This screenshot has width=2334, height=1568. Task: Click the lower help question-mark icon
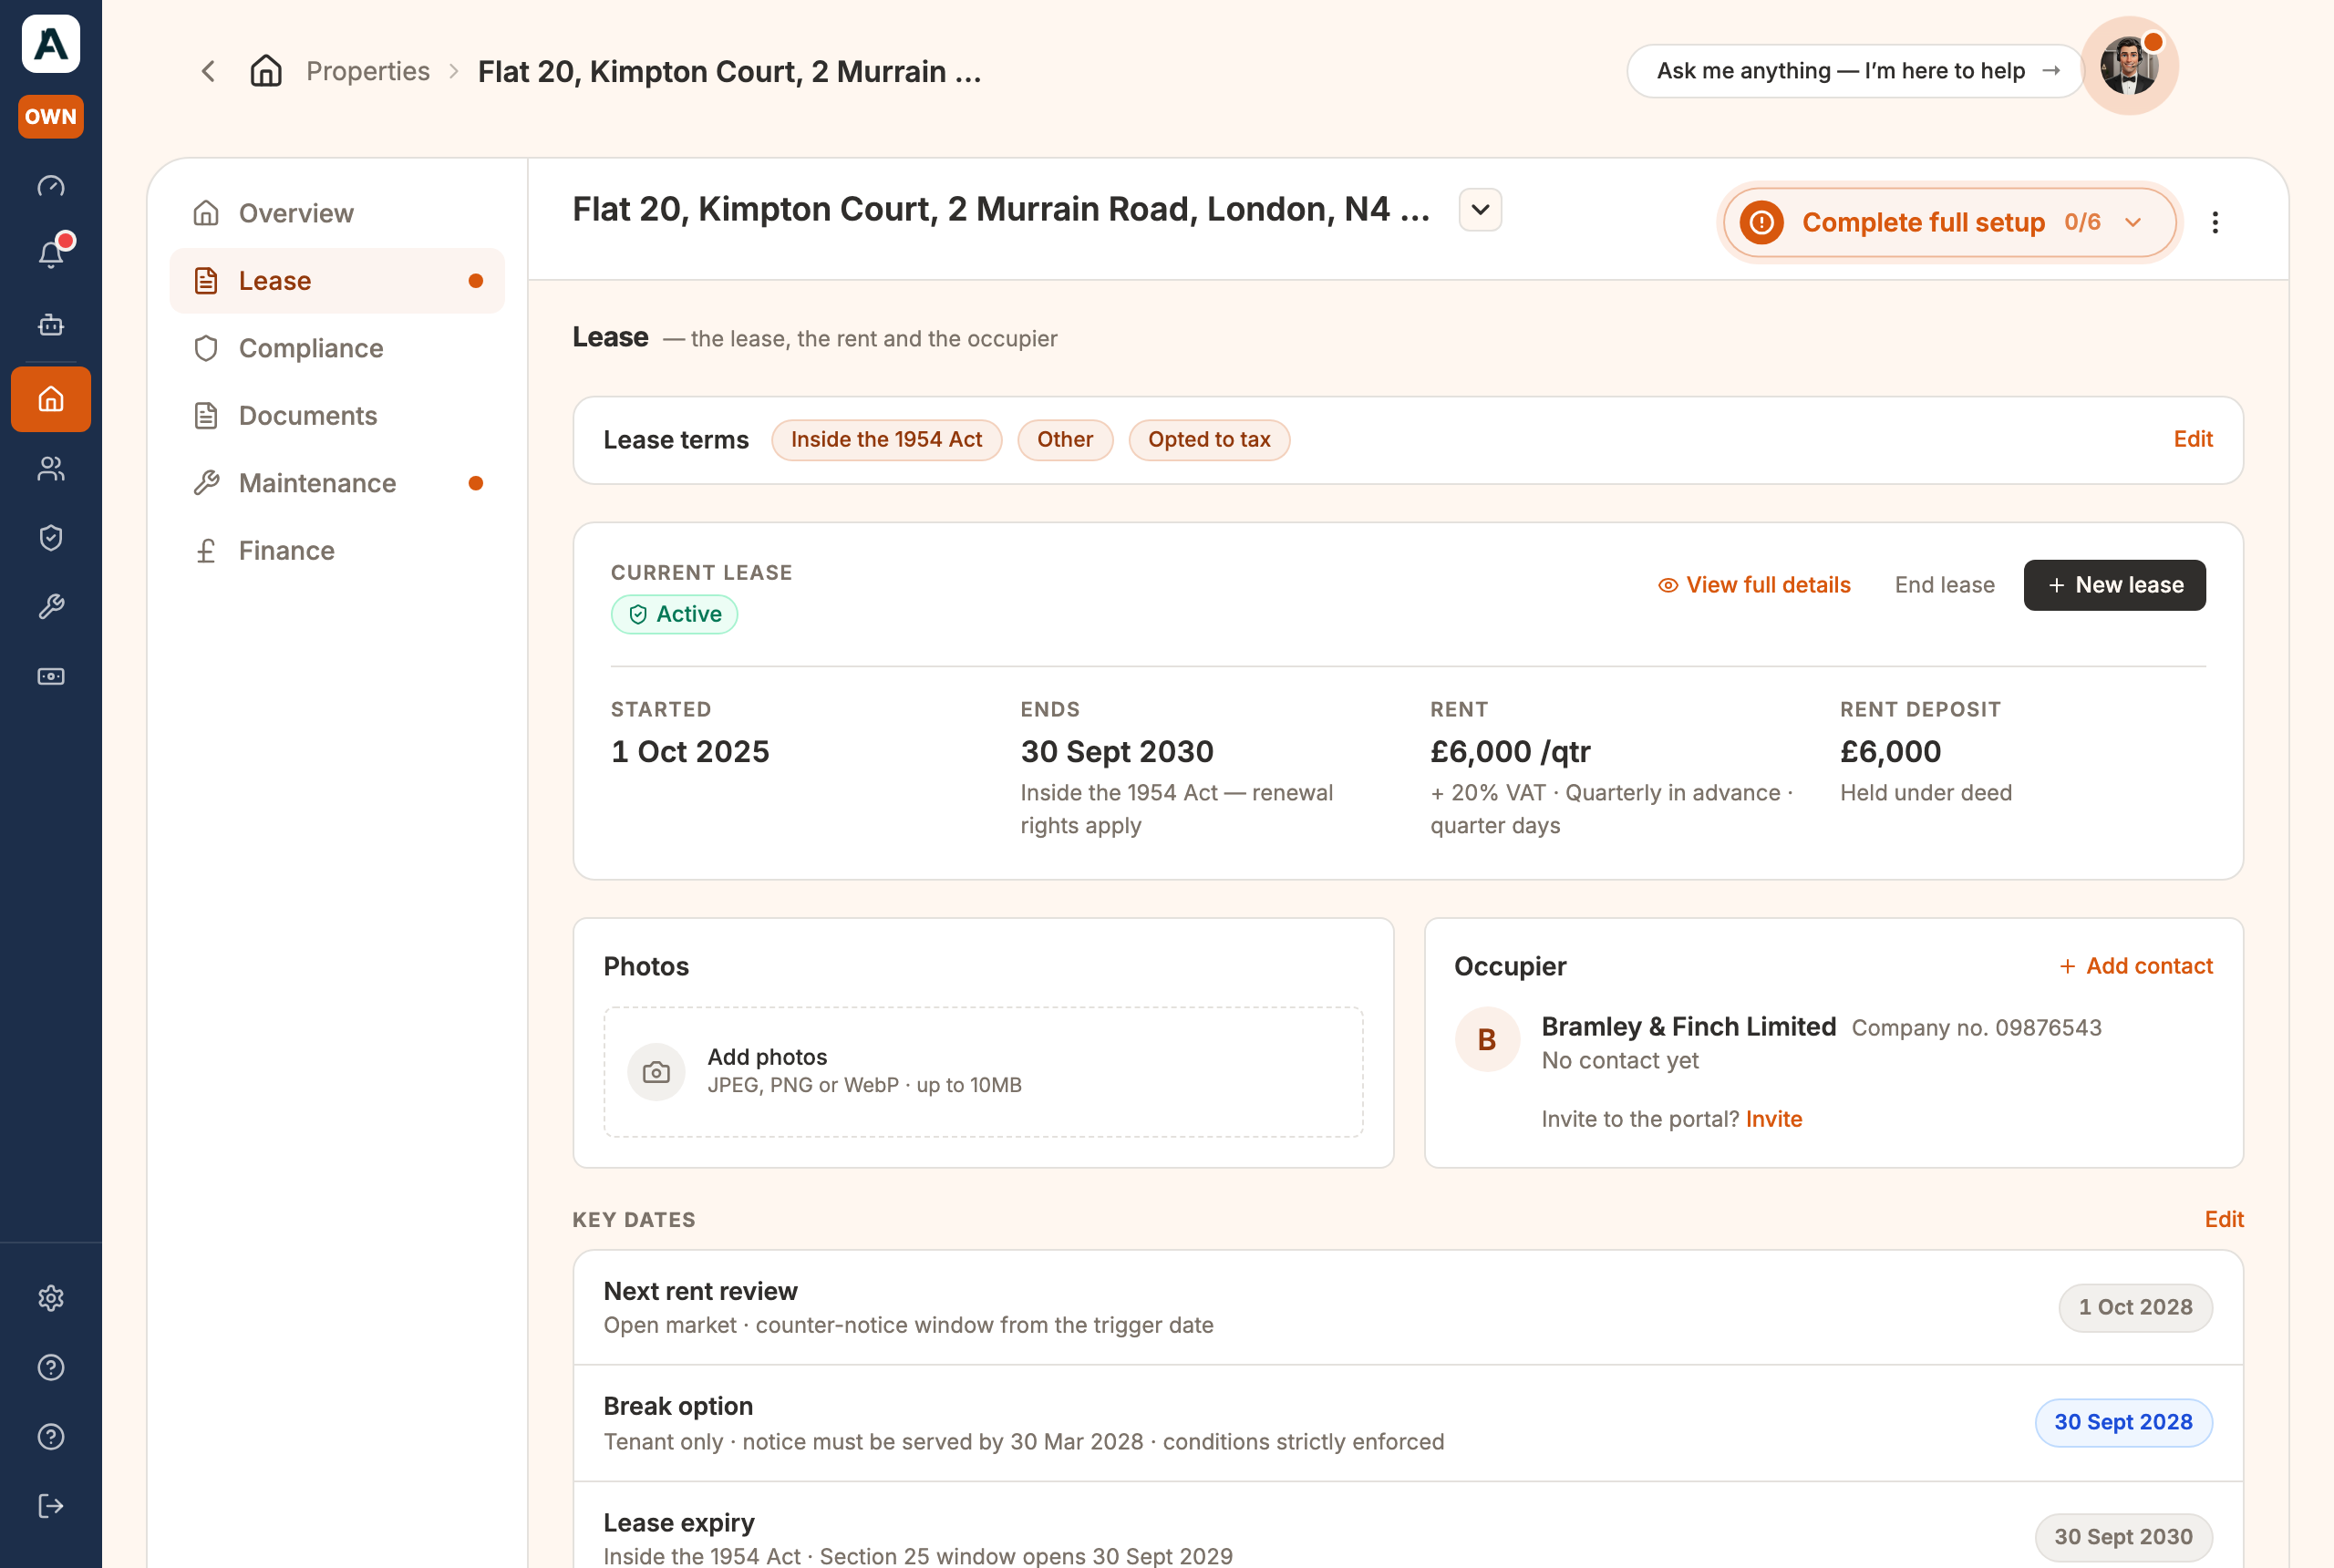51,1437
